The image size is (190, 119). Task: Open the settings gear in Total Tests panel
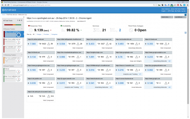pos(19,20)
